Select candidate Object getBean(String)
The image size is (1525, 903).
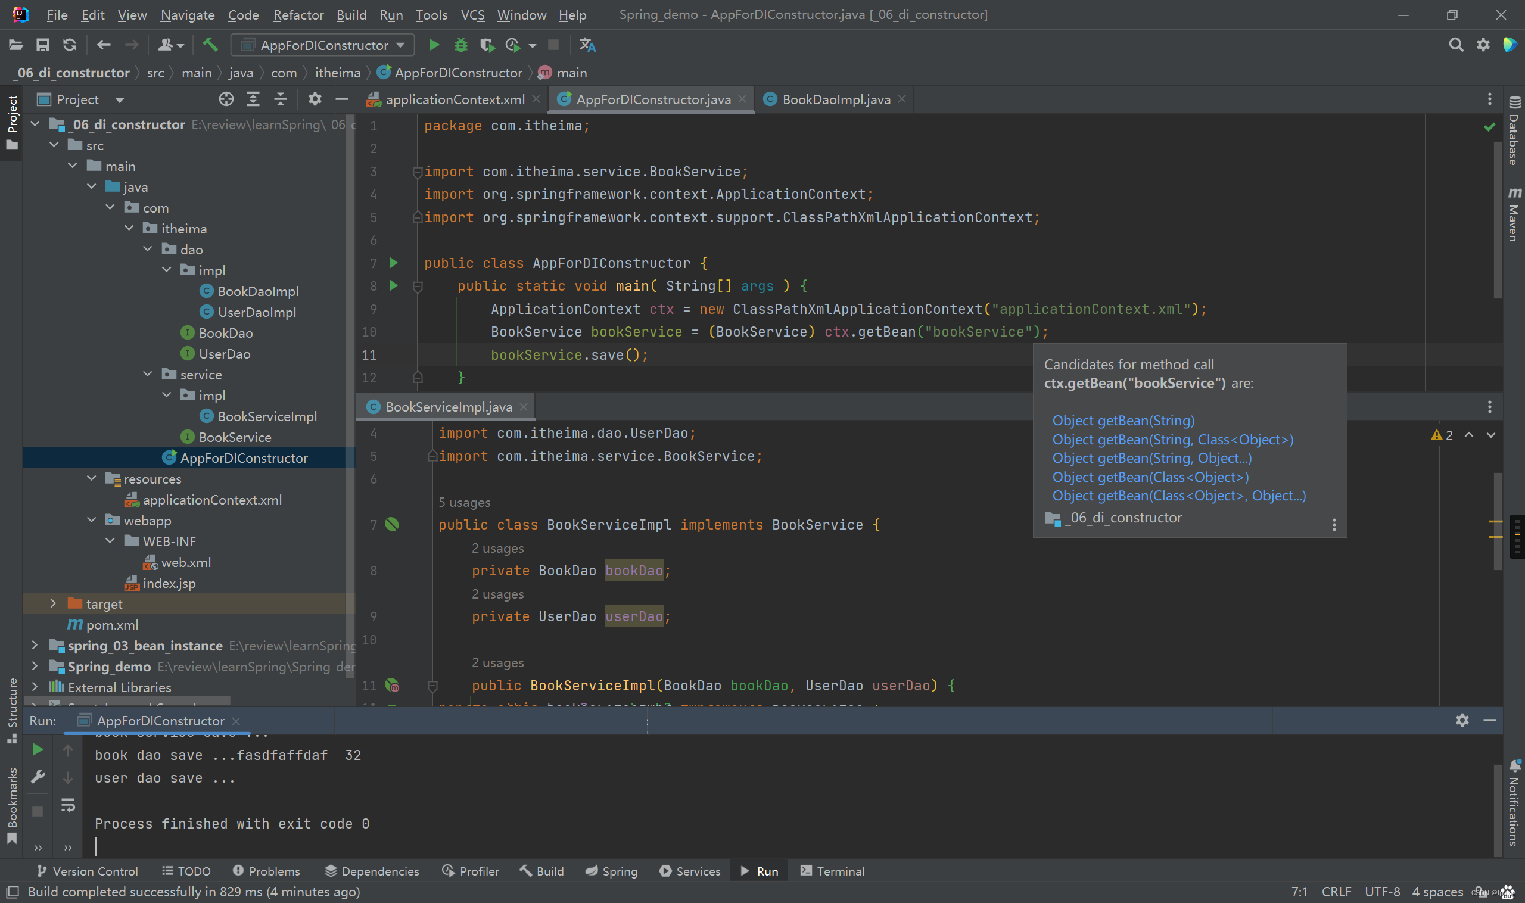[x=1123, y=421]
